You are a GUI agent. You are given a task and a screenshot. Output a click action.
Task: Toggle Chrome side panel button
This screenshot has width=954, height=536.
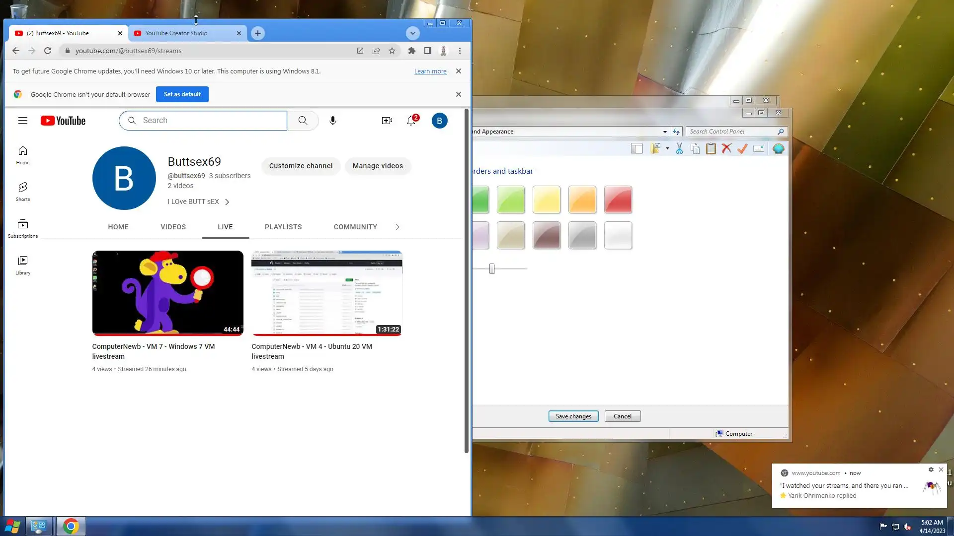(427, 51)
